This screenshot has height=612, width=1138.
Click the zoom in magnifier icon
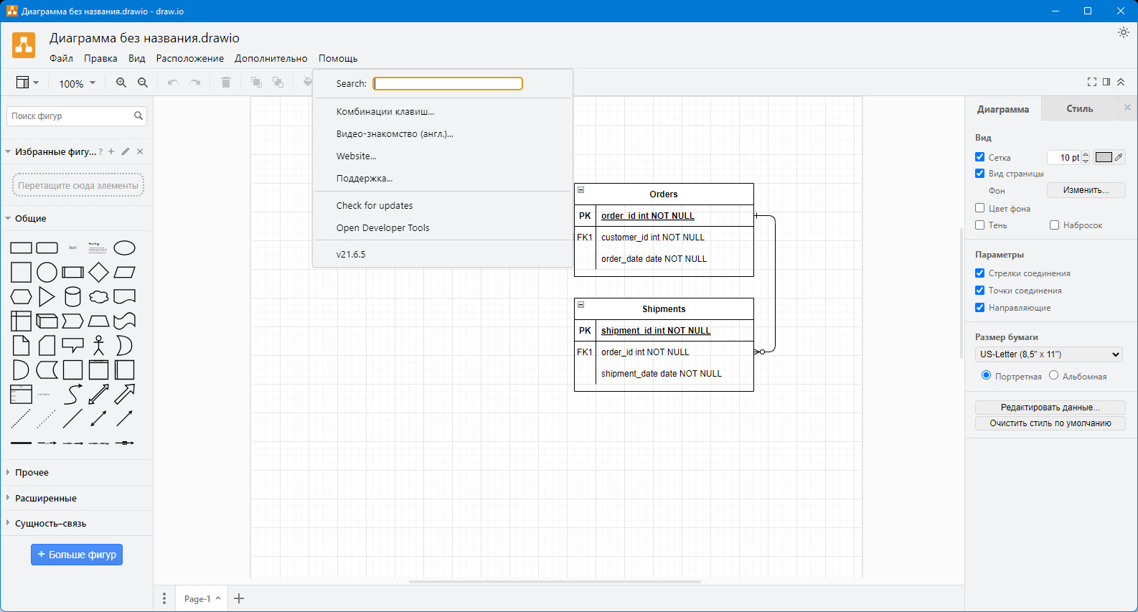[121, 83]
